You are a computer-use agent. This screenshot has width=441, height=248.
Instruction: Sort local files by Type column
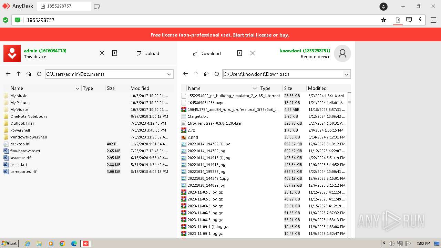tap(93, 88)
